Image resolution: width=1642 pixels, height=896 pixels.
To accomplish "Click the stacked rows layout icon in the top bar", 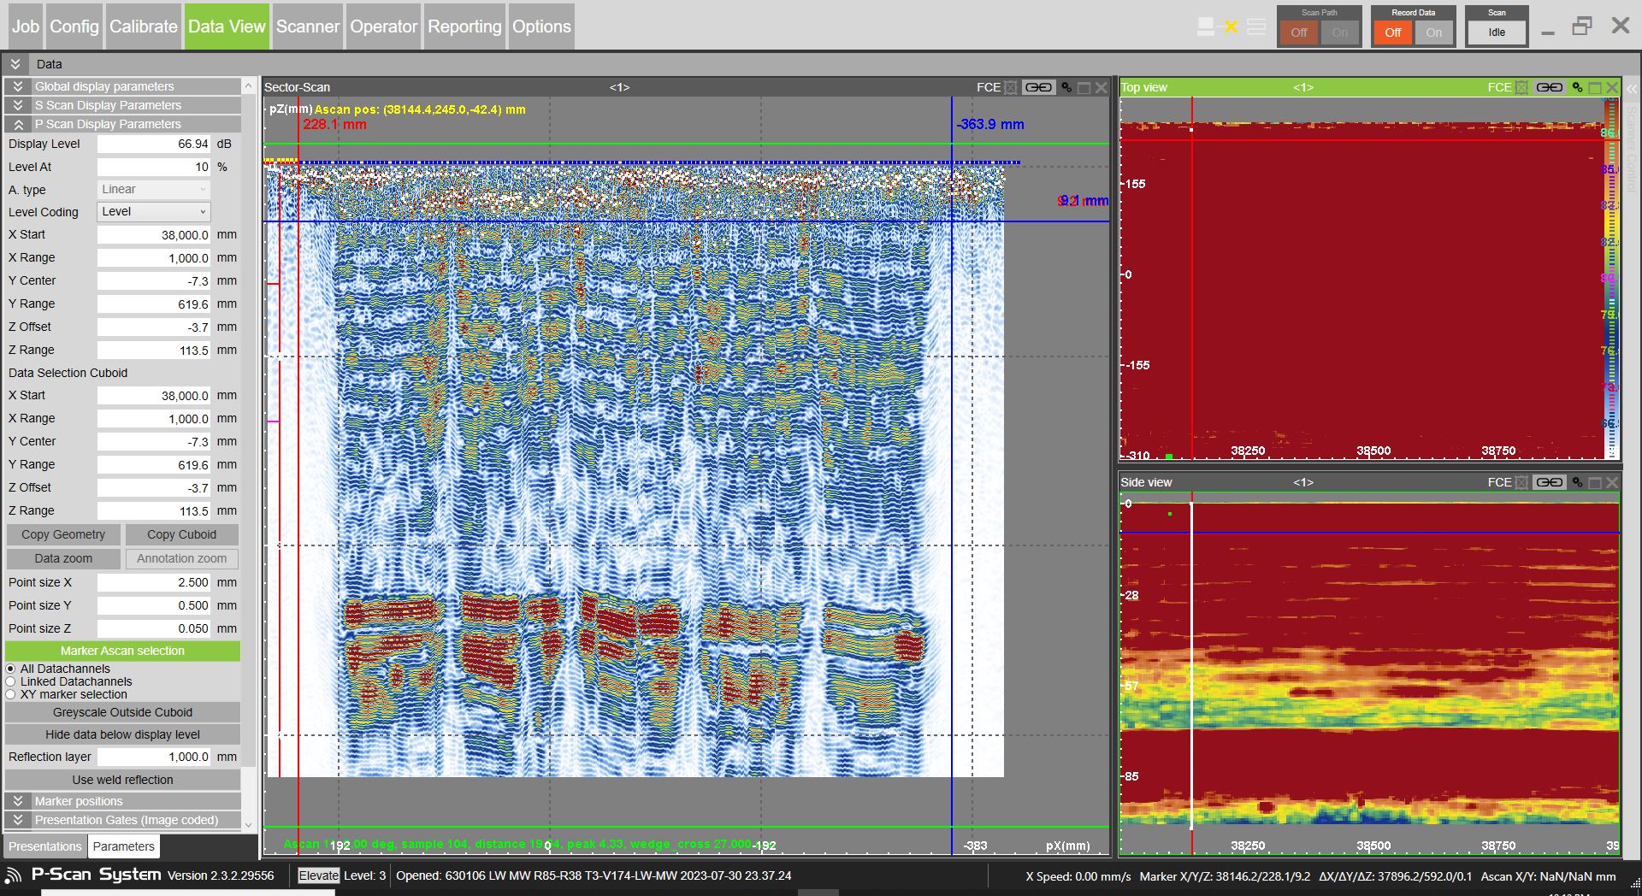I will [1256, 27].
